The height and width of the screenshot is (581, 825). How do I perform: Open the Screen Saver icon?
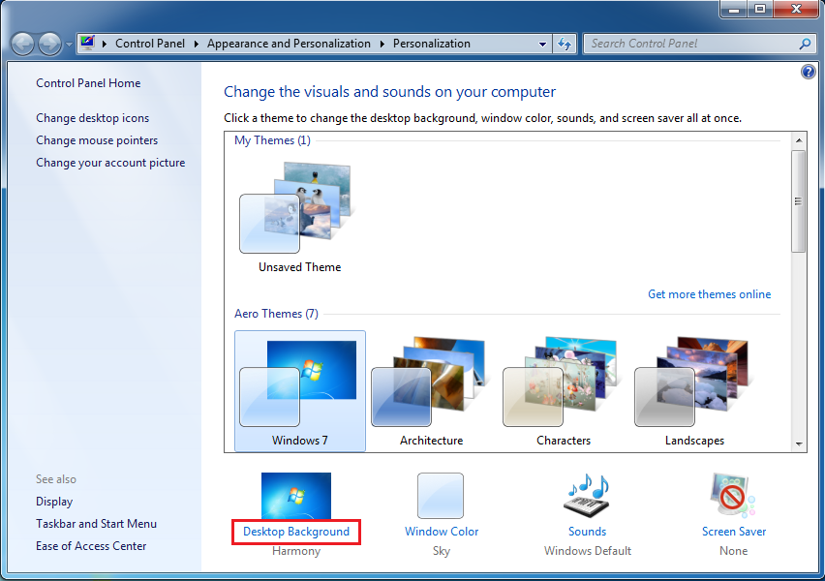pyautogui.click(x=733, y=496)
